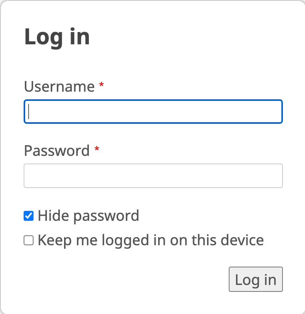Click the Password text input field
The width and height of the screenshot is (305, 314).
(x=153, y=176)
